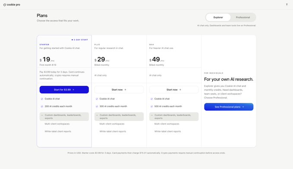This screenshot has width=293, height=169.
Task: Click the dash icon in Starter's Custom dashboards row
Action: [42, 115]
